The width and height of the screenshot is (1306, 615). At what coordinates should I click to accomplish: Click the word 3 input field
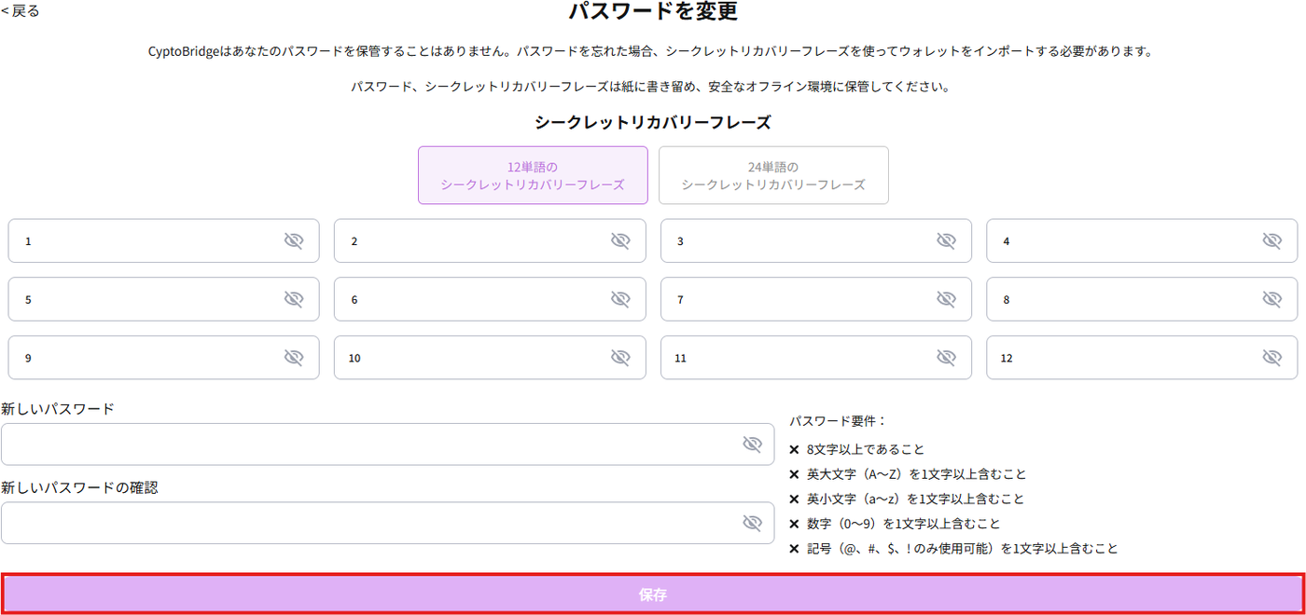pyautogui.click(x=816, y=241)
